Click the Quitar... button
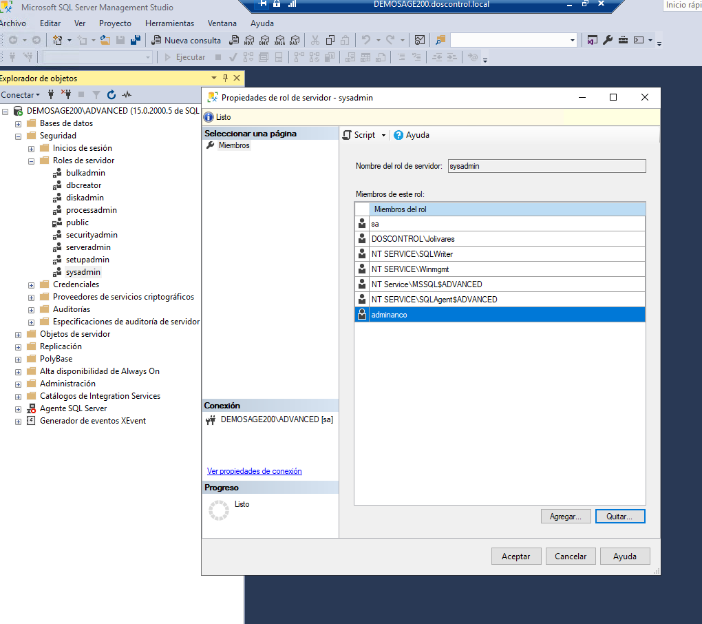The image size is (702, 624). point(620,517)
